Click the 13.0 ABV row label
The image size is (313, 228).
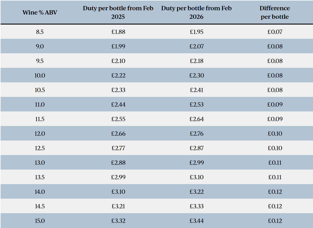pyautogui.click(x=40, y=163)
